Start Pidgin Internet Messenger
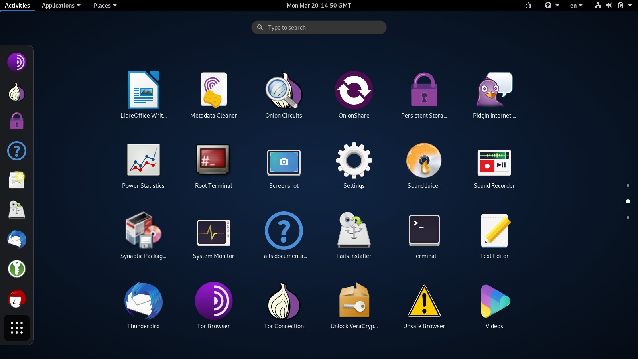638x359 pixels. pos(494,95)
